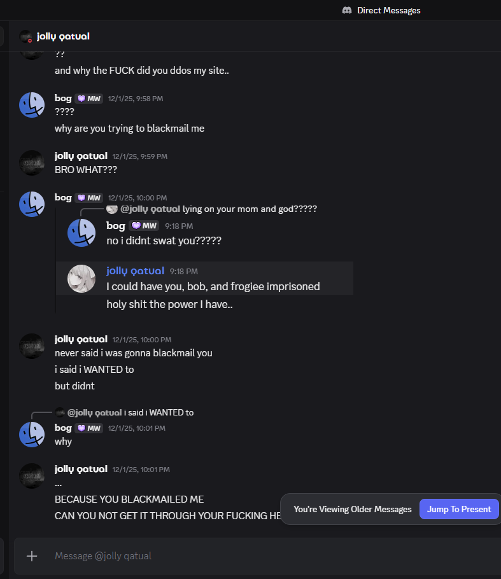Click the jolly qatual name in the chat header
Image resolution: width=501 pixels, height=579 pixels.
63,36
